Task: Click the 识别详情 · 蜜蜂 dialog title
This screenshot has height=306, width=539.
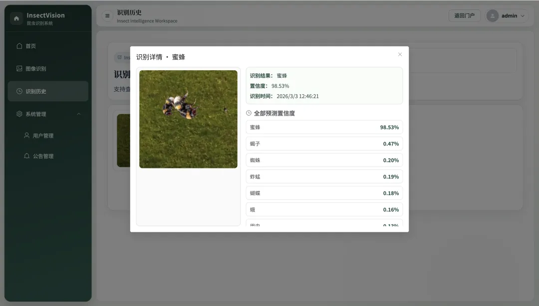Action: coord(161,57)
